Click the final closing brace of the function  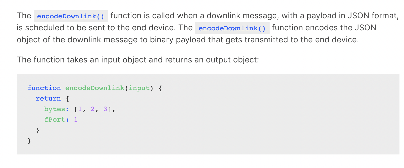[x=29, y=141]
